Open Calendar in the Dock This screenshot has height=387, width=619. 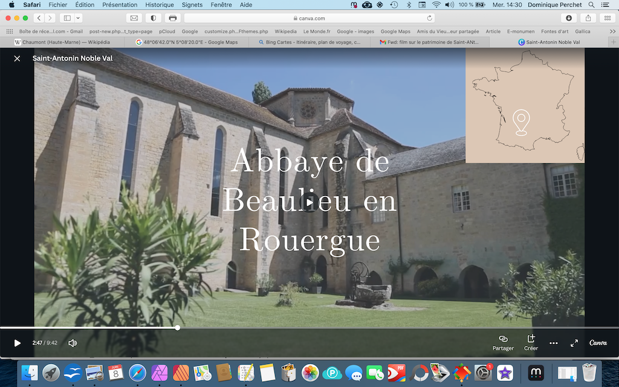pos(115,372)
